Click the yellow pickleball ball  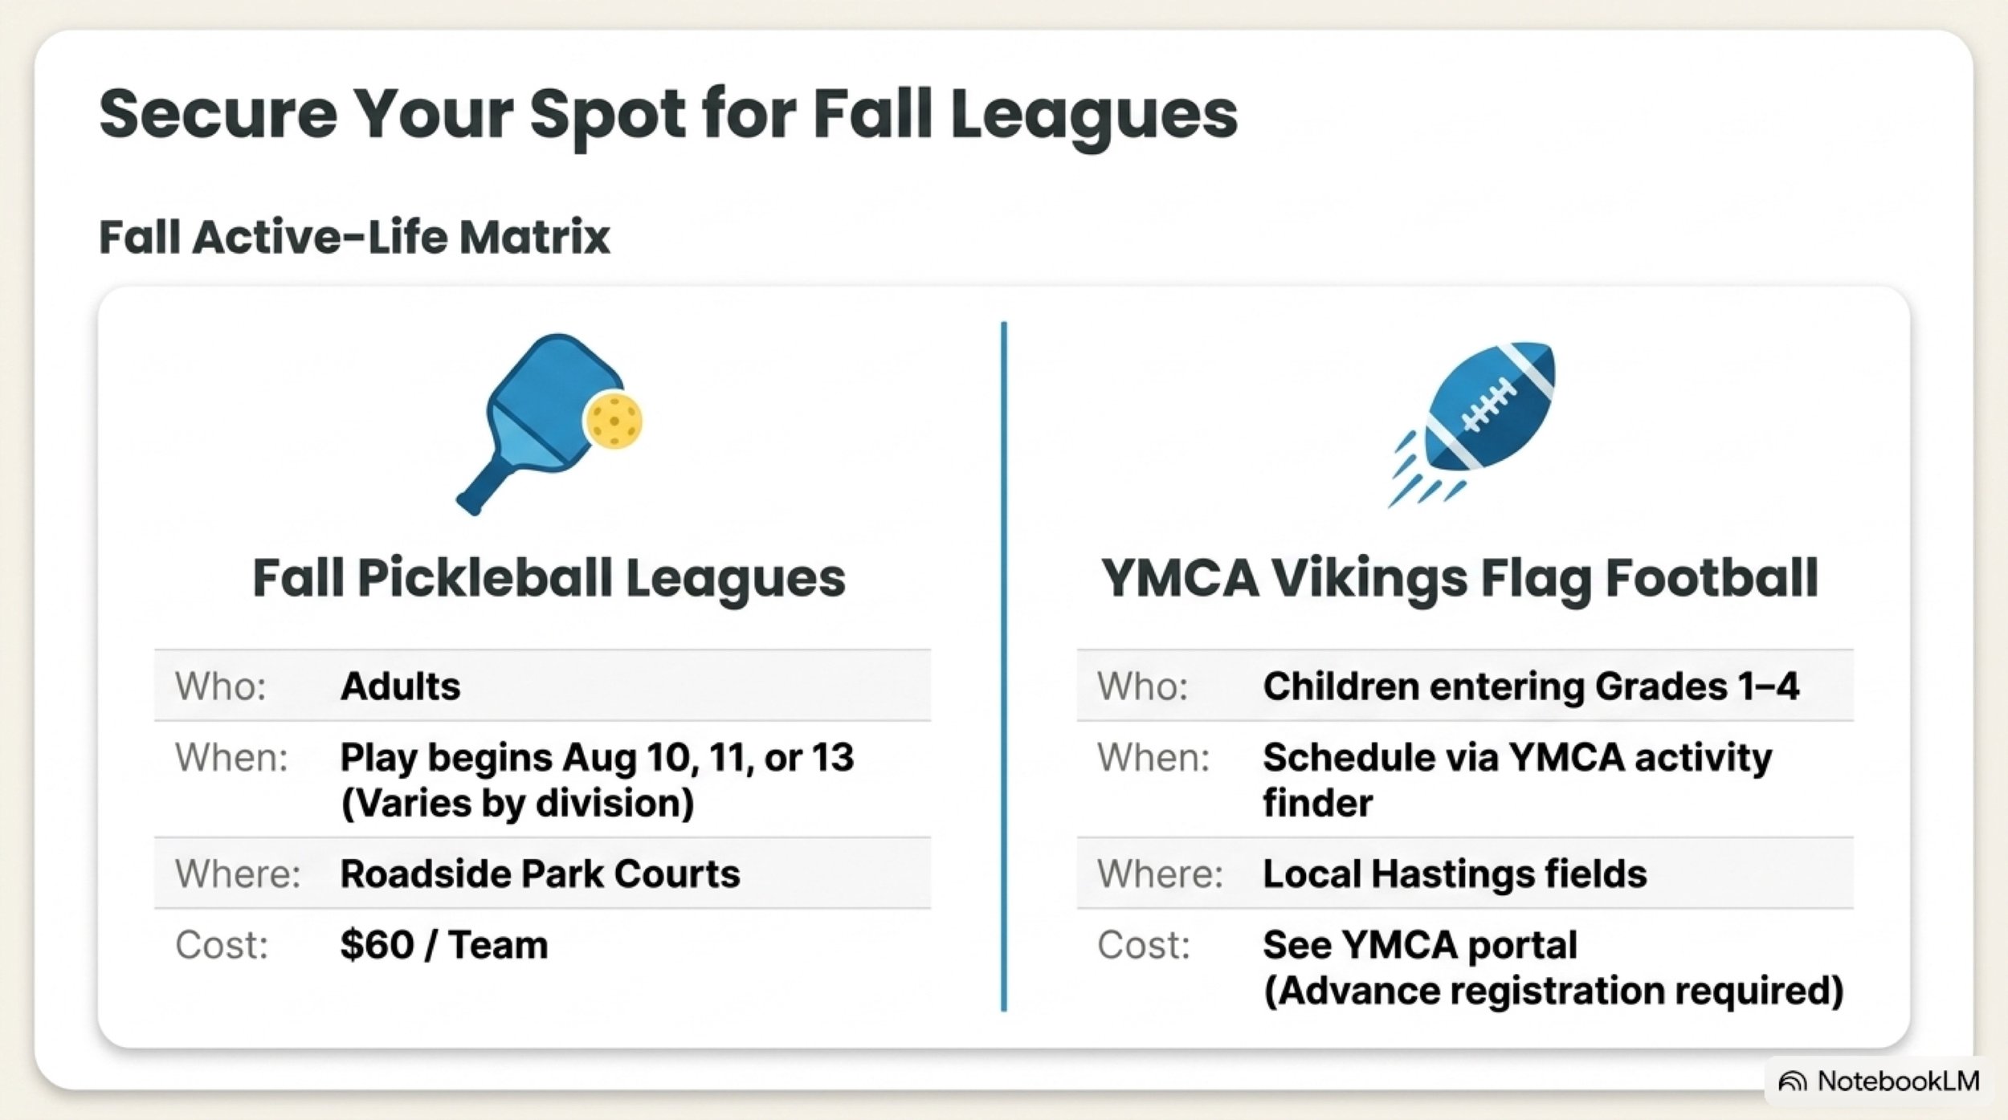[613, 419]
